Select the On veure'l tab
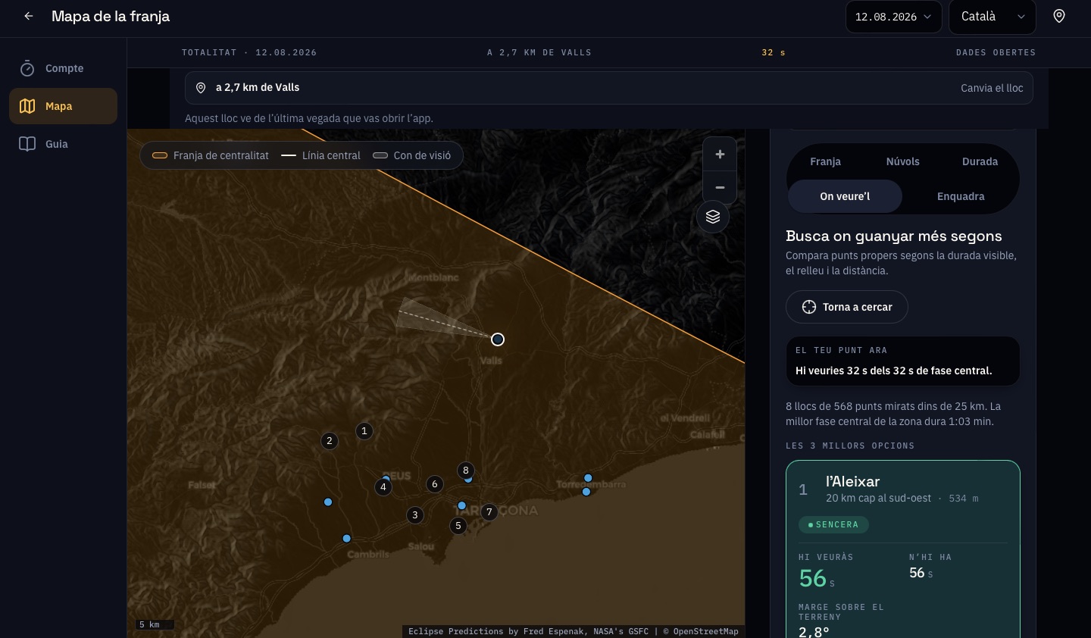 [x=845, y=196]
